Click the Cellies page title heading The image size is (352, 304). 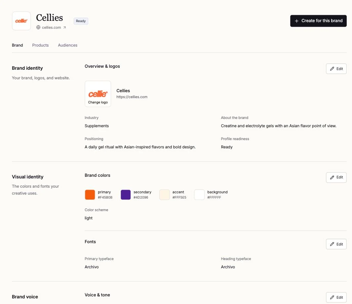point(49,18)
